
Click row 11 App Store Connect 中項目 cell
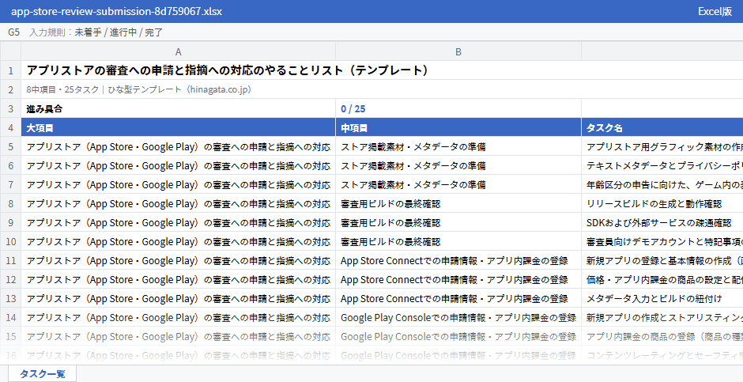pyautogui.click(x=458, y=260)
